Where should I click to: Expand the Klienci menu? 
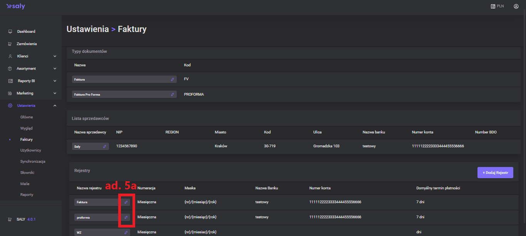(55, 56)
